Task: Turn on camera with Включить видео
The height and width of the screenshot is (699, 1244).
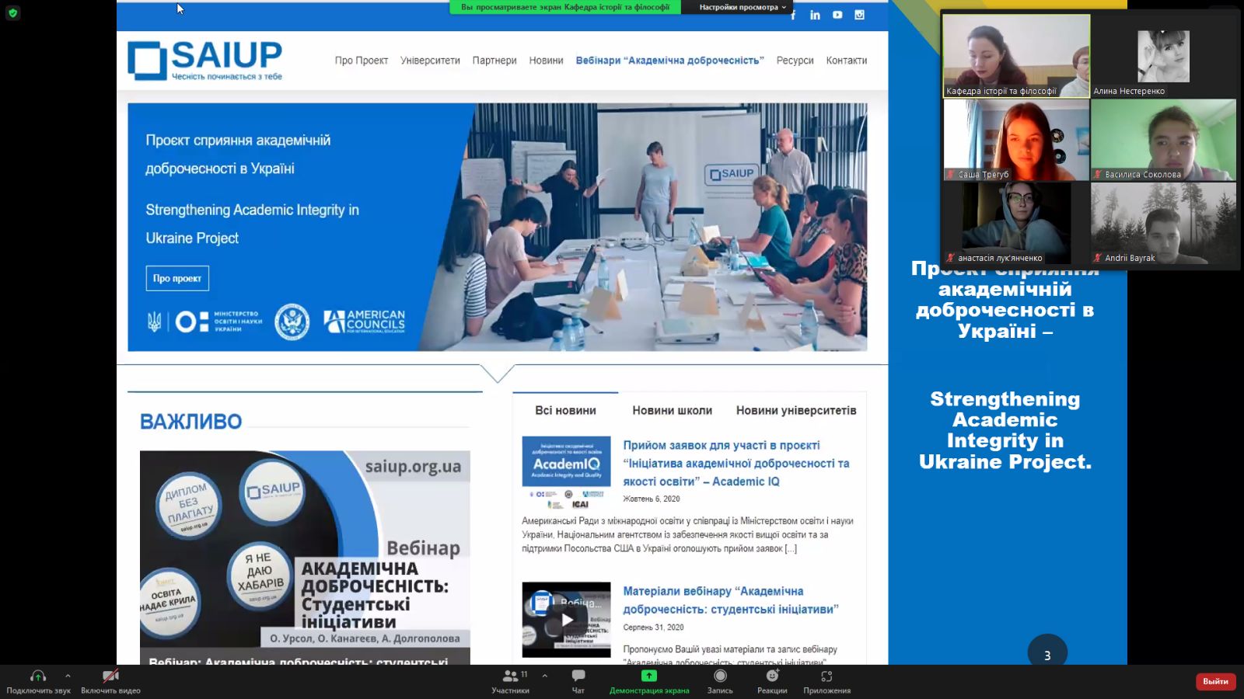Action: pyautogui.click(x=110, y=676)
